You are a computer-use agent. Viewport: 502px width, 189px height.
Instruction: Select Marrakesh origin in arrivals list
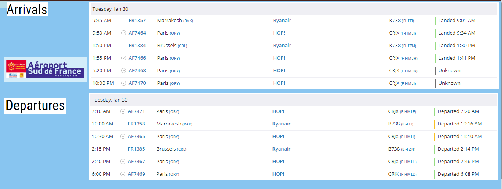175,21
